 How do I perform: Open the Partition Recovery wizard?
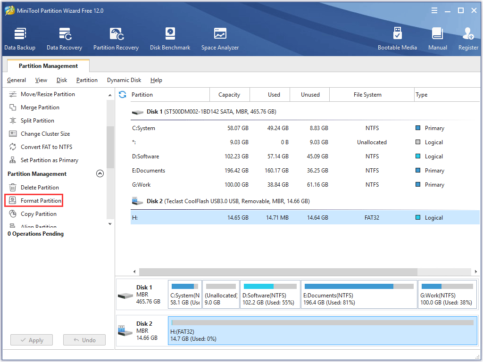click(116, 39)
